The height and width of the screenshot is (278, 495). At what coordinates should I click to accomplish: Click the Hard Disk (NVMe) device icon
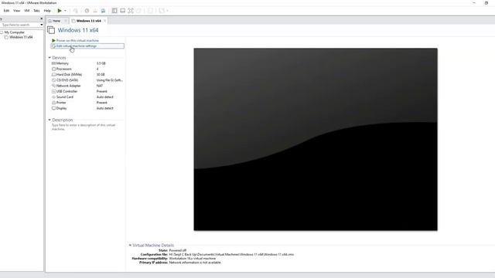(53, 75)
